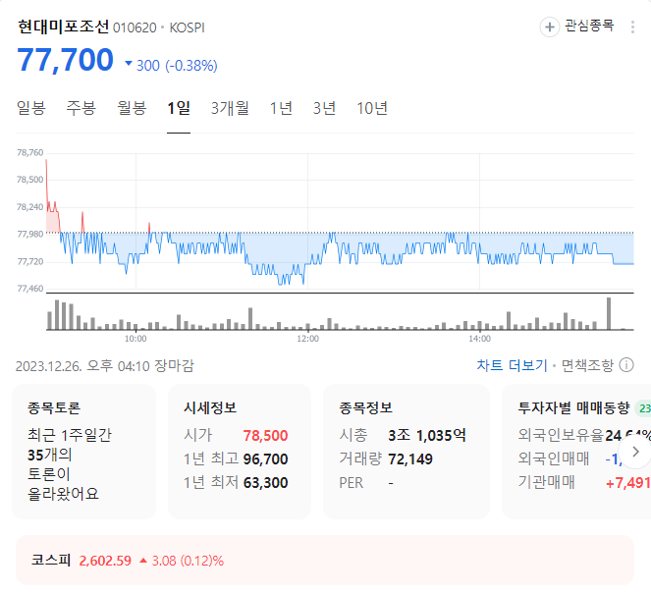Click the 1년 최저 value 63,300
The width and height of the screenshot is (651, 593).
[265, 483]
